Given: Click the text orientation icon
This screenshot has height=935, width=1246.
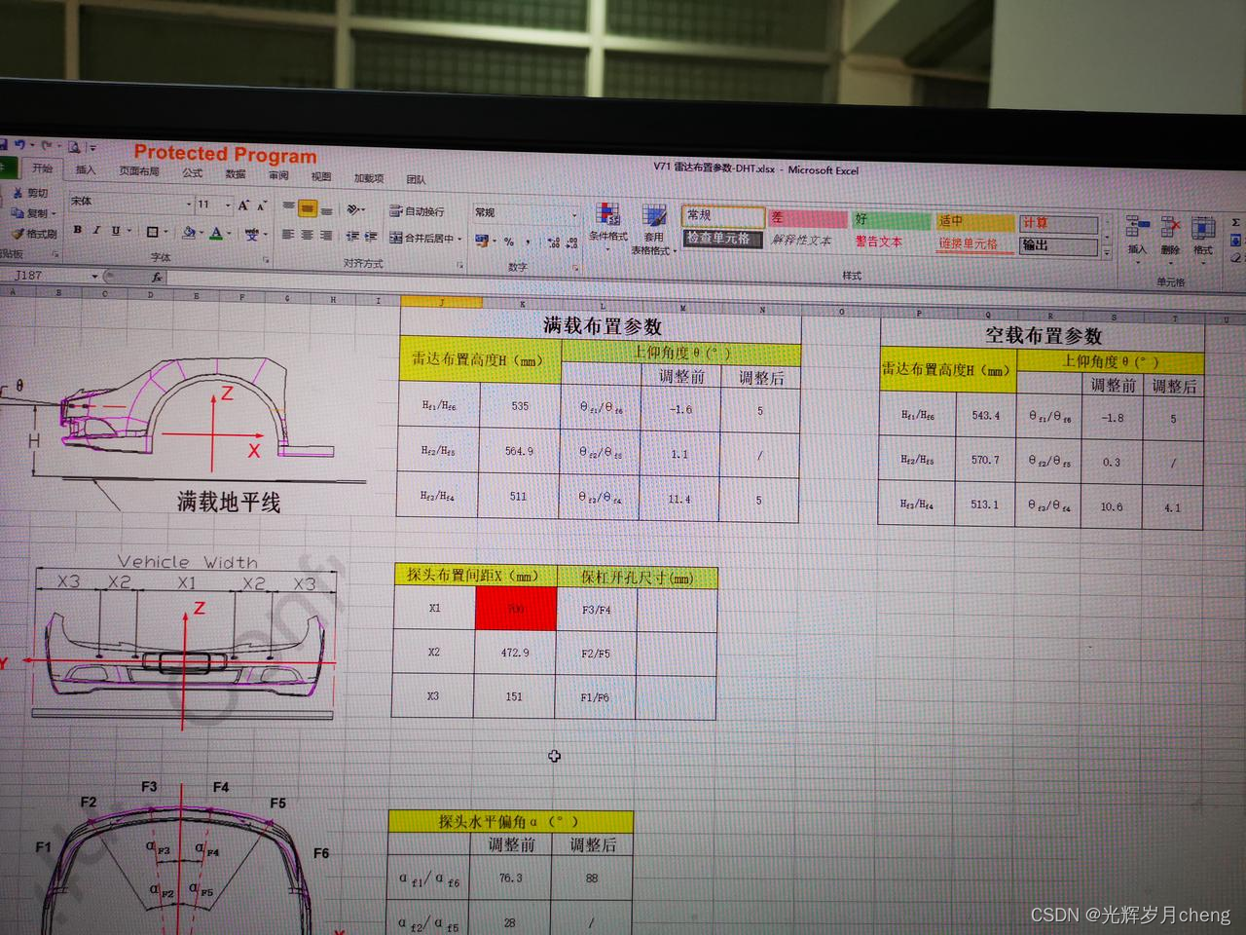Looking at the screenshot, I should click(353, 209).
